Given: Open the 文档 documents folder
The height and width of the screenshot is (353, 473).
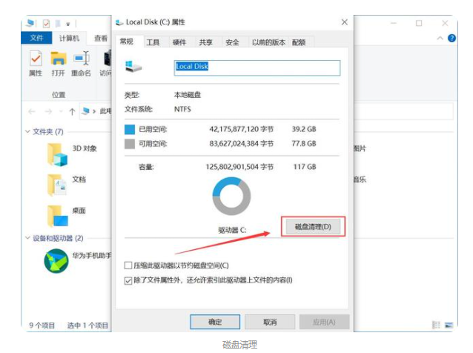Looking at the screenshot, I should 58,184.
